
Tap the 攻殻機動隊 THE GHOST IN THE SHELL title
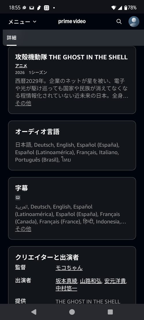pos(71,57)
